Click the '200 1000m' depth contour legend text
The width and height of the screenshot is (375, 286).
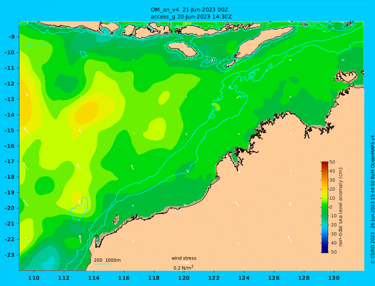click(x=107, y=260)
